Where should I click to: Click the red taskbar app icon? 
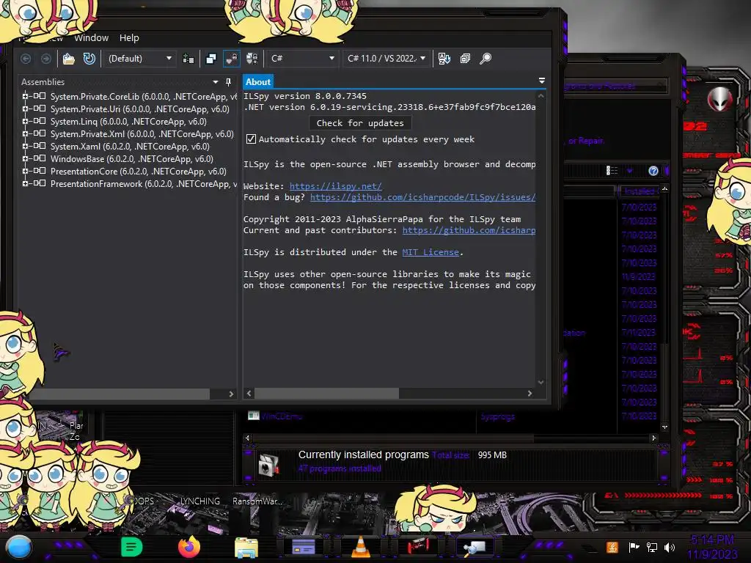coord(418,546)
